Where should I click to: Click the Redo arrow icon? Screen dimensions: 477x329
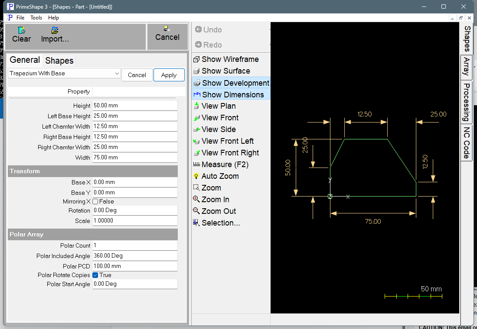pos(198,45)
